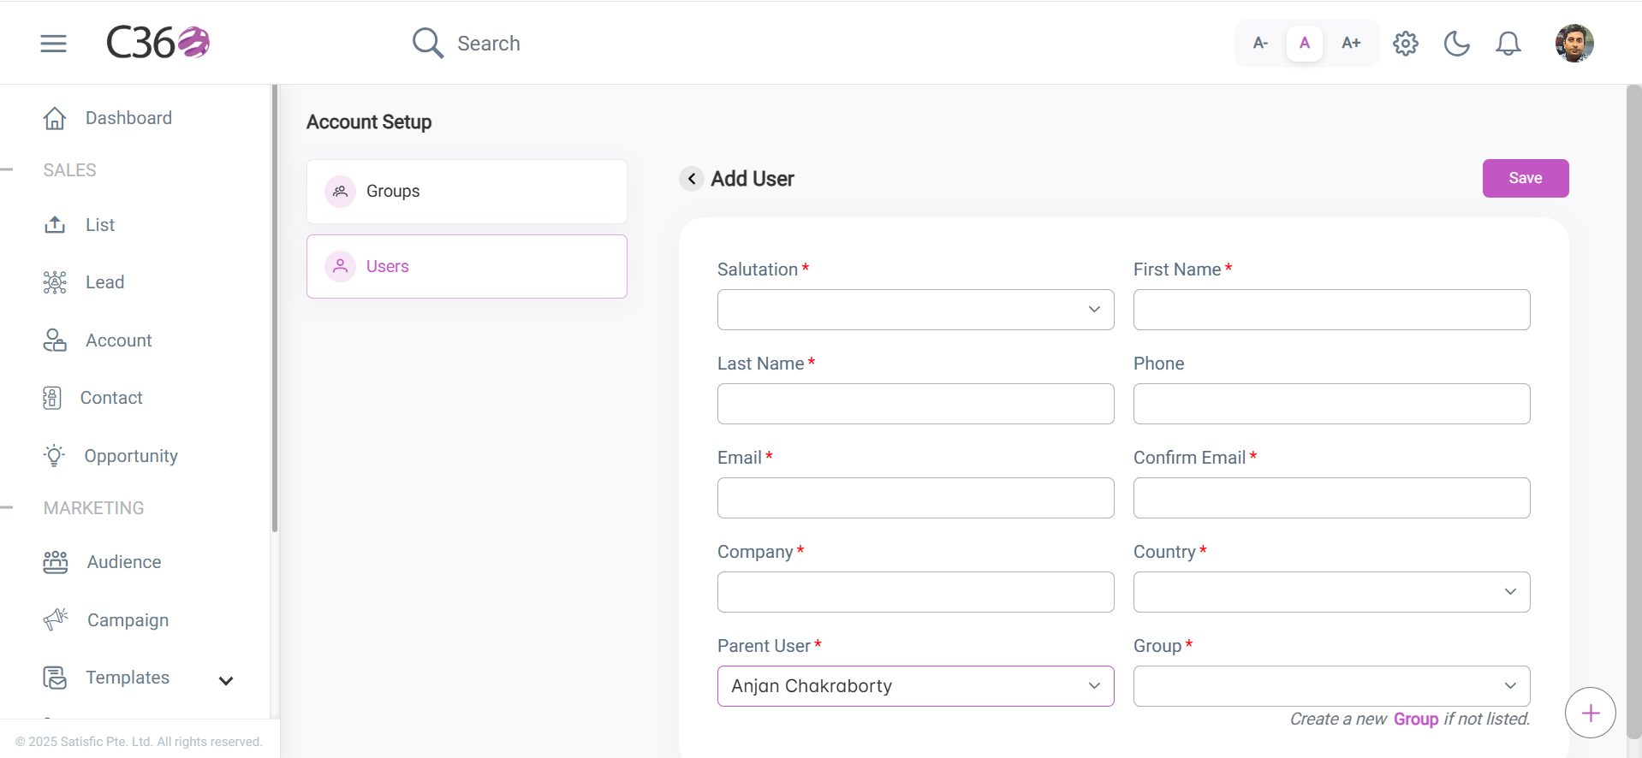Follow the Group link to create one
The height and width of the screenshot is (758, 1642).
pos(1416,720)
